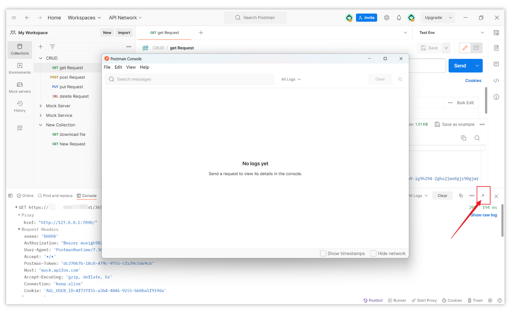This screenshot has width=512, height=312.
Task: Enable Show timestamps checkbox
Action: click(323, 254)
